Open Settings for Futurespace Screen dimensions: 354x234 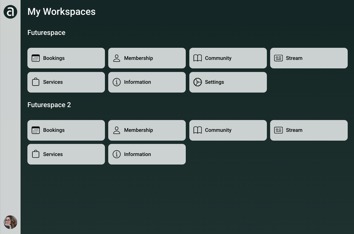pos(228,82)
